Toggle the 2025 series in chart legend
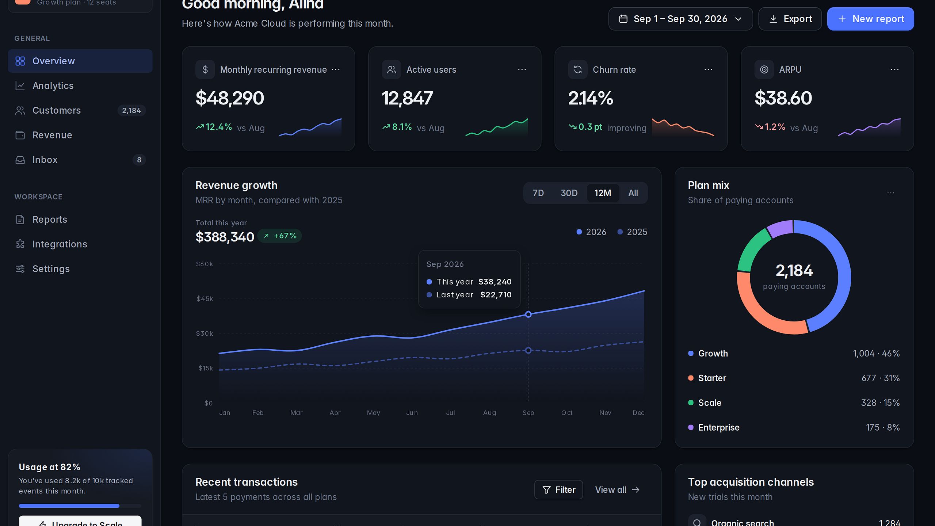The height and width of the screenshot is (526, 935). 632,232
